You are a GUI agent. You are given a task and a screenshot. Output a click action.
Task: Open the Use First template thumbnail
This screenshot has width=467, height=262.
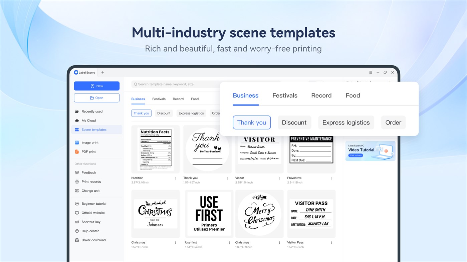tap(209, 214)
